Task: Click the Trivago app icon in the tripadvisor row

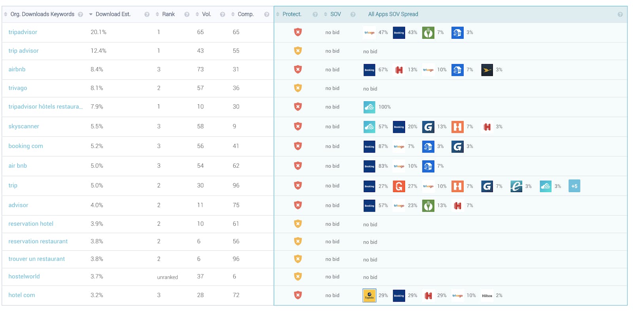Action: pos(370,32)
